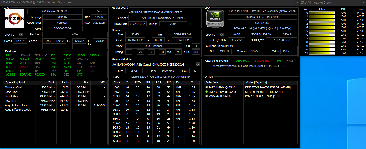Select the 533.3 clock row in memory table
This screenshot has width=366, height=149.
[155, 141]
